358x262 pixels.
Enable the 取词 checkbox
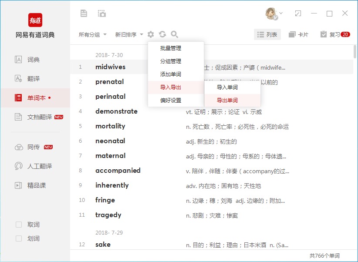19,225
